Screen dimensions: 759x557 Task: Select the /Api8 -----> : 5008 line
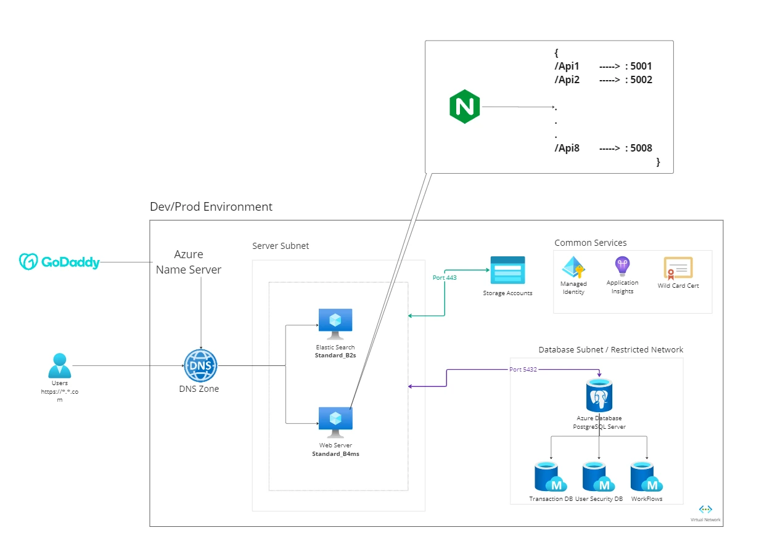[x=603, y=148]
